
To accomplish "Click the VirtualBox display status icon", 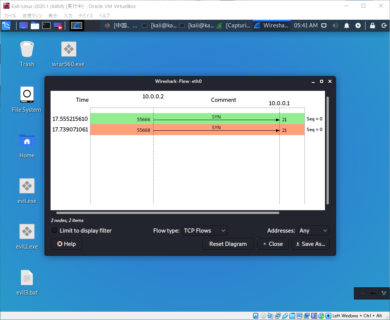I will [x=299, y=316].
